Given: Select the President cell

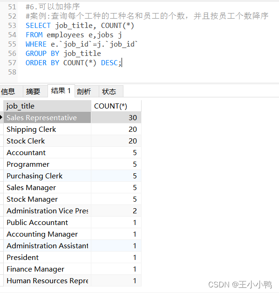Looking at the screenshot, I should click(48, 257).
